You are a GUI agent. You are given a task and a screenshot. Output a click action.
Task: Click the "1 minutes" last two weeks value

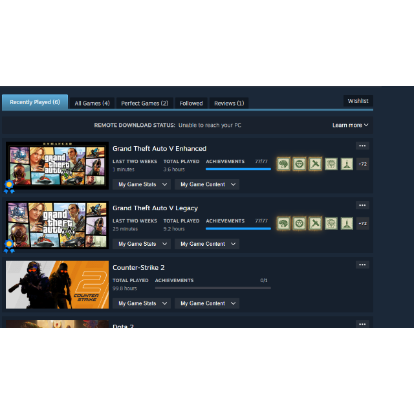click(124, 169)
